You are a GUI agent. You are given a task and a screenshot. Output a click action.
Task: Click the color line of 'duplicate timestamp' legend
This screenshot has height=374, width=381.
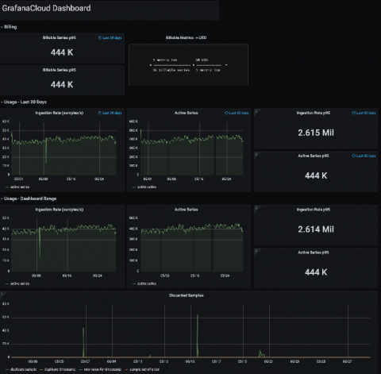pos(41,369)
